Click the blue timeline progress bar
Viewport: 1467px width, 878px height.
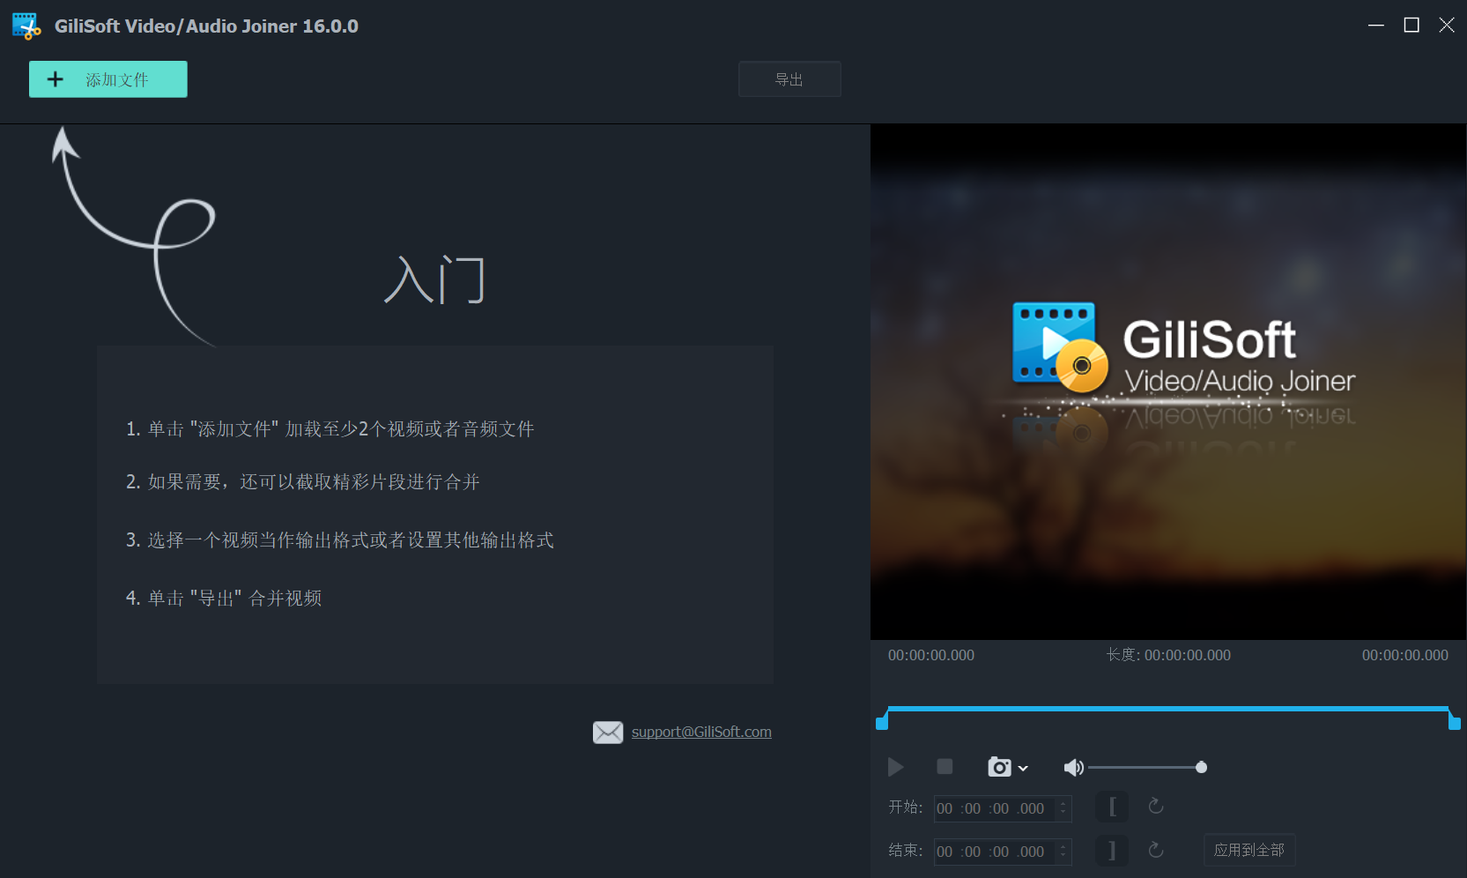[1168, 709]
